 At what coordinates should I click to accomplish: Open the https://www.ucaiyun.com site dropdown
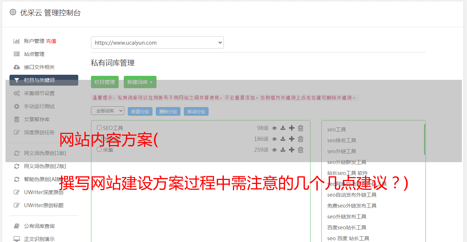pos(157,42)
